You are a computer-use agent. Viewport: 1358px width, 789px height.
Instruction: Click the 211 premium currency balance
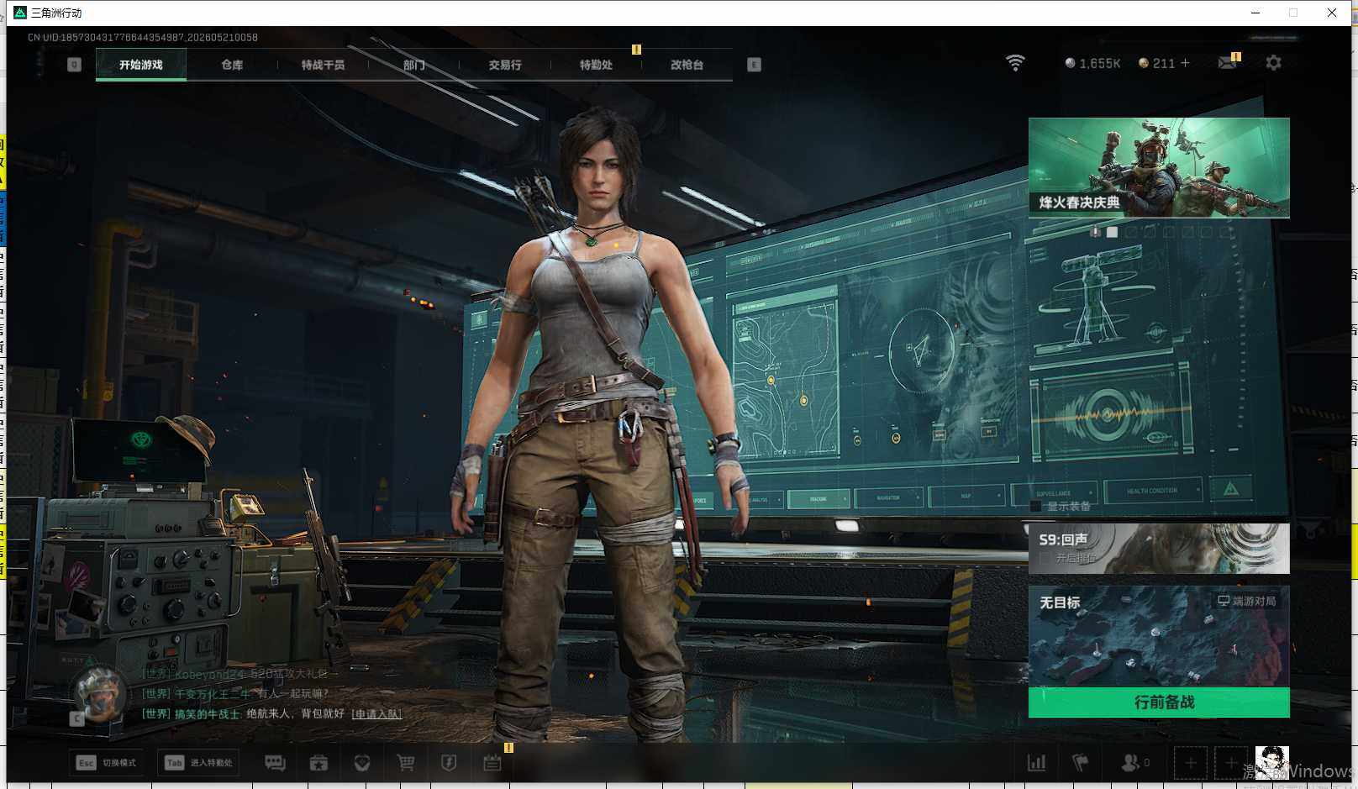coord(1156,64)
